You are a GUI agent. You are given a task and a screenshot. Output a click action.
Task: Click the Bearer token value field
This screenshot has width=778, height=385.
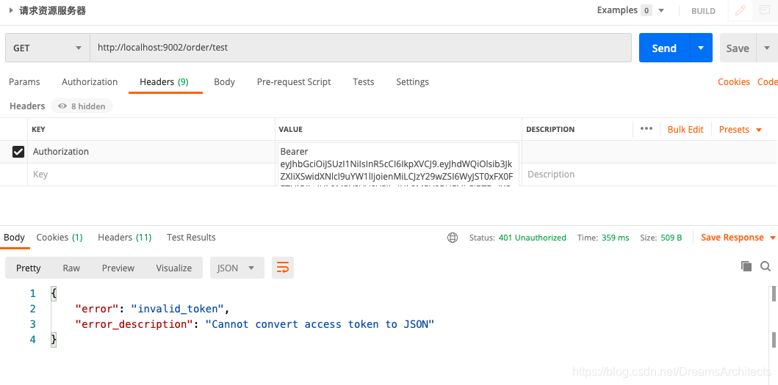(x=398, y=164)
